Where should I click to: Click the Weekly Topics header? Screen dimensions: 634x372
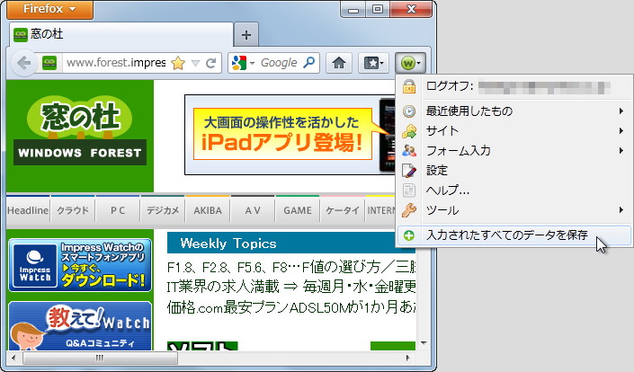click(291, 244)
